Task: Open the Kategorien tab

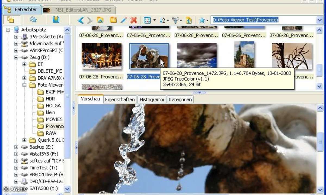Action: tap(180, 99)
